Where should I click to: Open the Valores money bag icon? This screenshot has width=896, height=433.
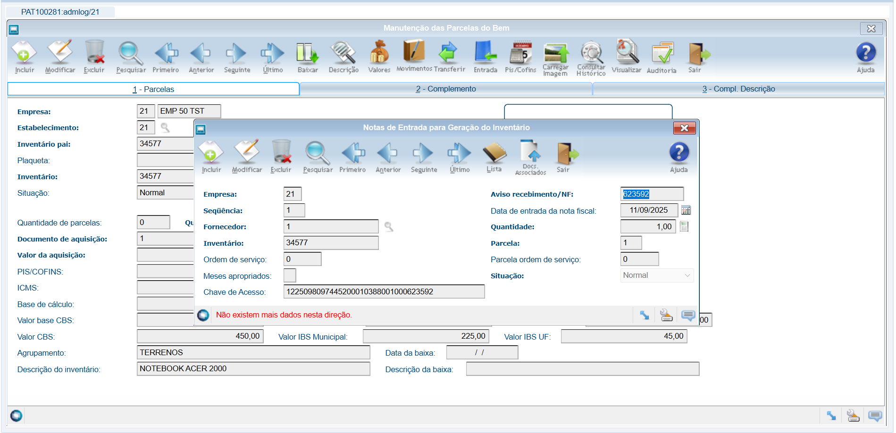click(379, 57)
